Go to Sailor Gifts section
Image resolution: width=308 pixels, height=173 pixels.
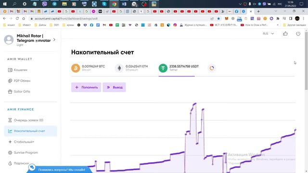[19, 91]
